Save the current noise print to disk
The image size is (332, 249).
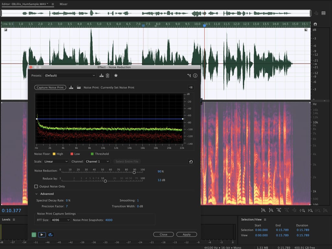pos(71,88)
